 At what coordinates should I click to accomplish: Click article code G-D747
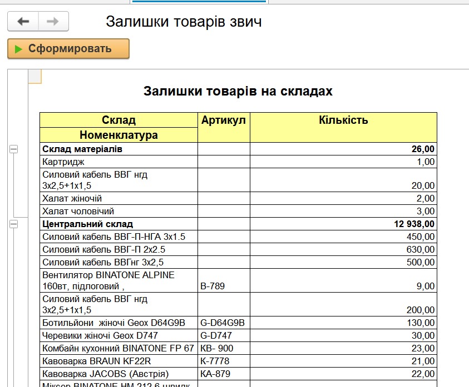(x=216, y=335)
